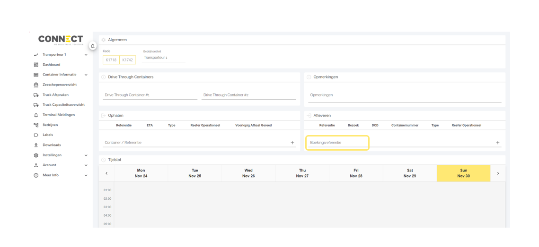
Task: Click the Boekingsreferentie input field
Action: coord(337,143)
